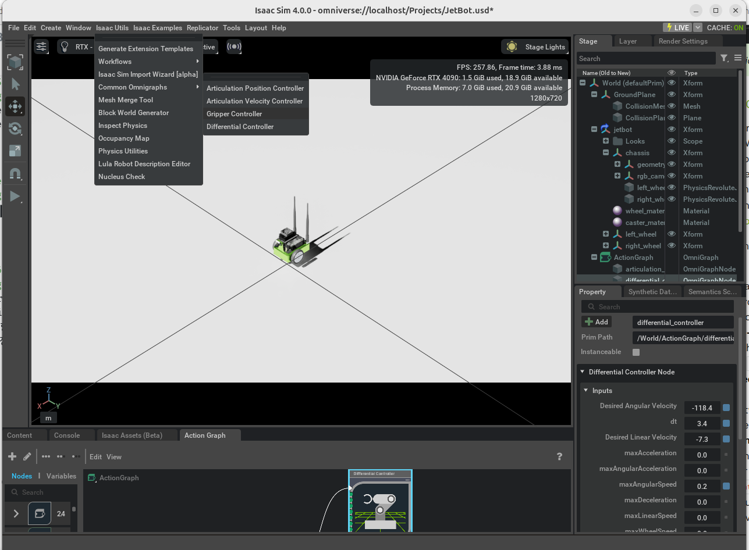Image resolution: width=749 pixels, height=550 pixels.
Task: Toggle visibility of left_wheel Xform
Action: [672, 234]
